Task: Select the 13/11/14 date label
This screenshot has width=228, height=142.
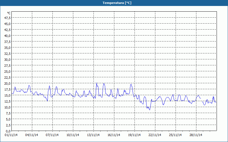Action: coord(93,135)
